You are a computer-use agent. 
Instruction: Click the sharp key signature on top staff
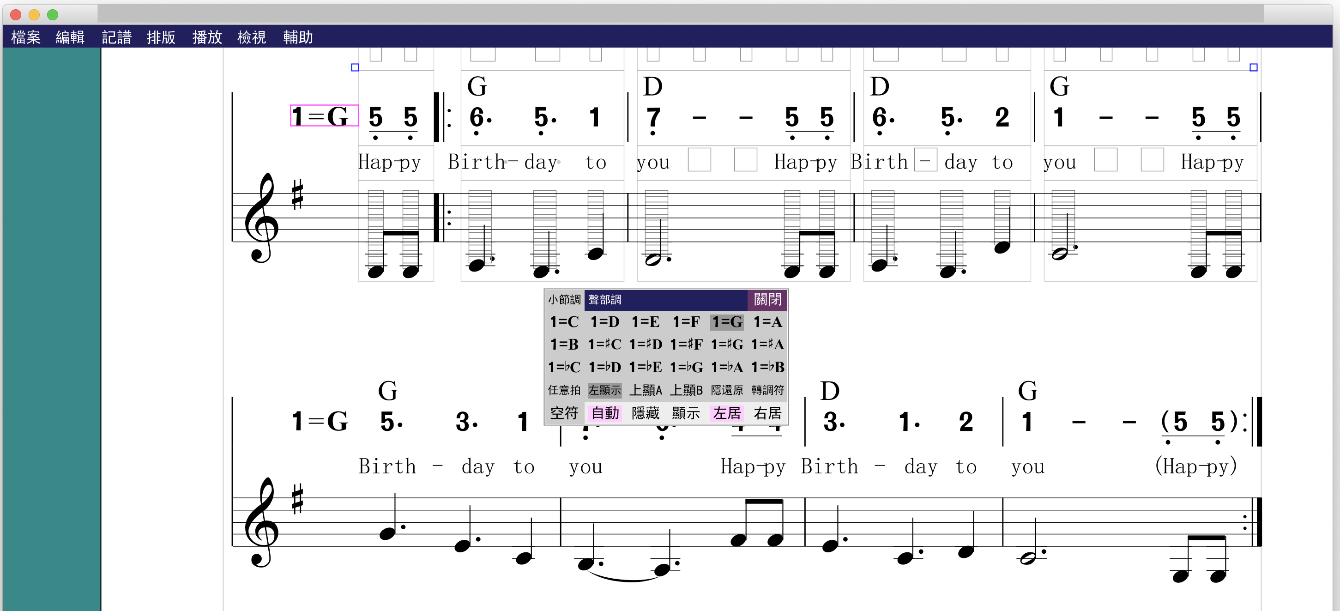pyautogui.click(x=297, y=194)
